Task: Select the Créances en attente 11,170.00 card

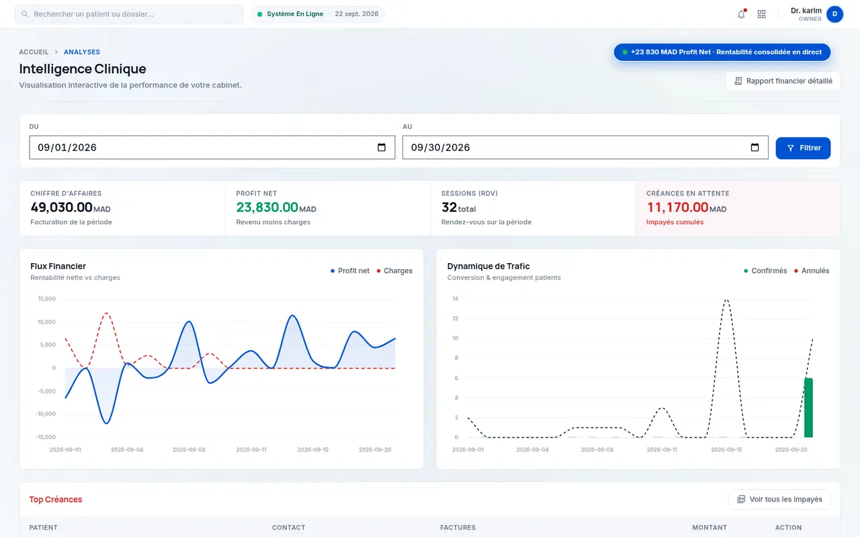Action: tap(738, 208)
